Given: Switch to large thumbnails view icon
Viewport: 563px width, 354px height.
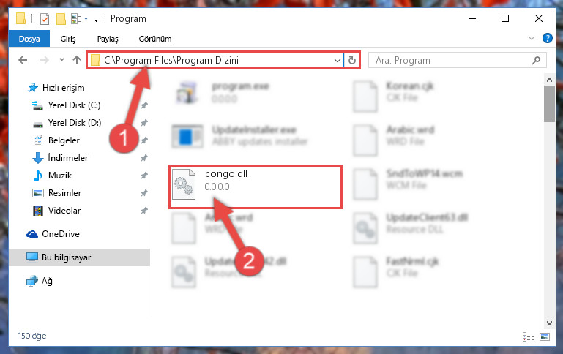Looking at the screenshot, I should click(545, 336).
